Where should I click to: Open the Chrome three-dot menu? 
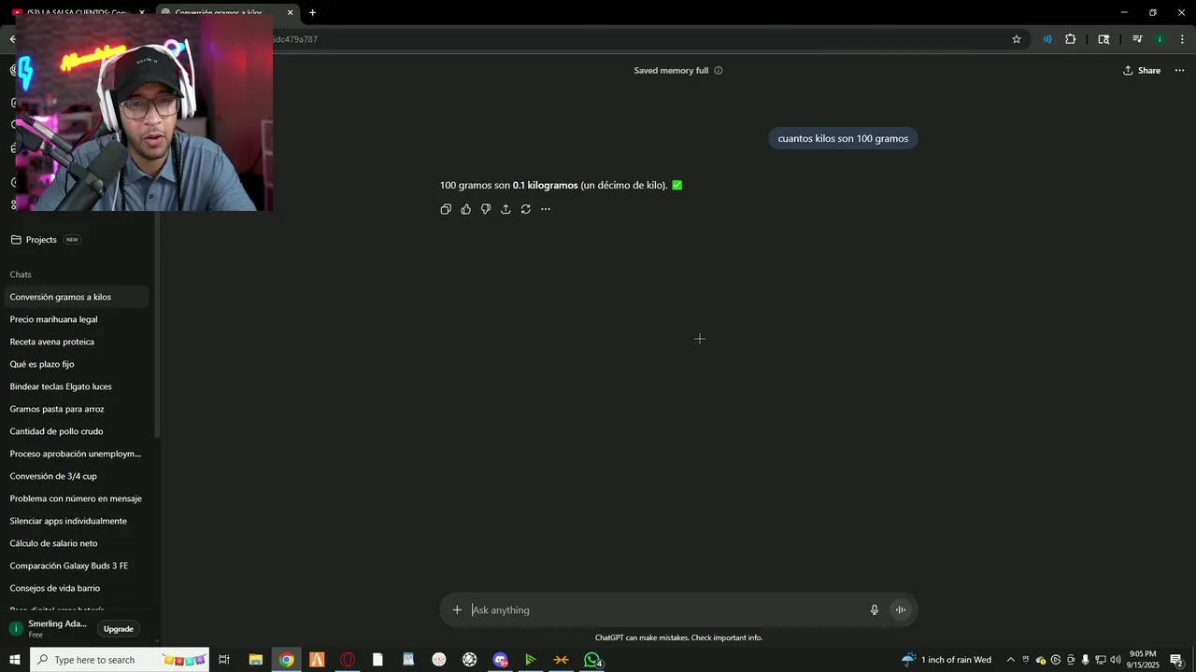[1182, 39]
